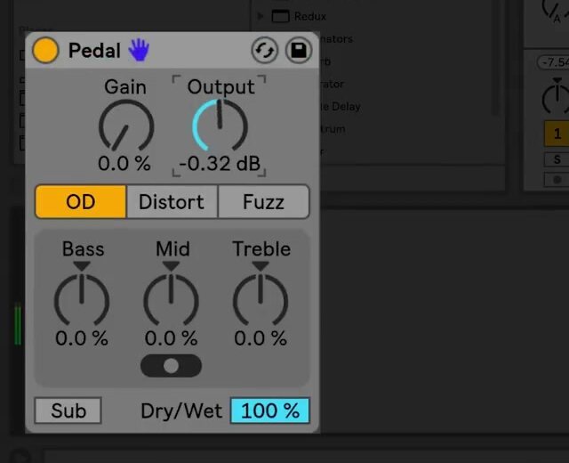The width and height of the screenshot is (569, 463).
Task: Toggle the Pedal device activator button
Action: pos(45,50)
